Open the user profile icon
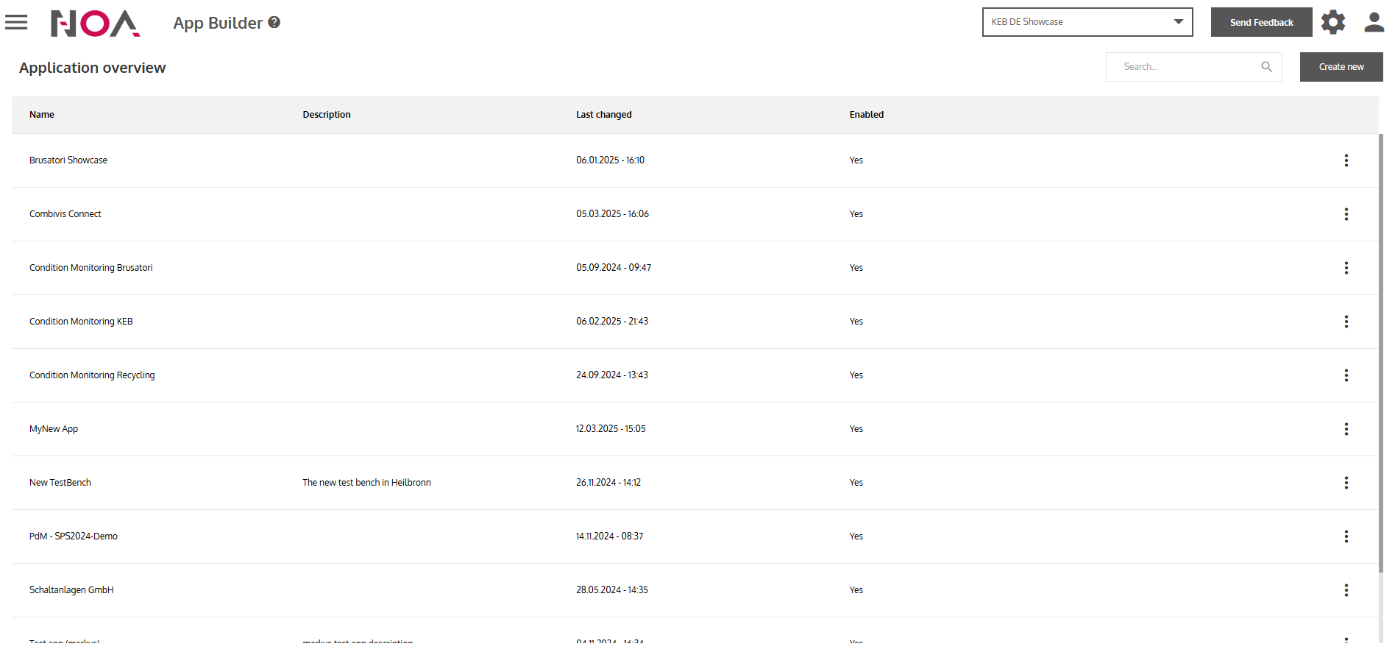Screen dimensions: 1395x666 pyautogui.click(x=1374, y=23)
